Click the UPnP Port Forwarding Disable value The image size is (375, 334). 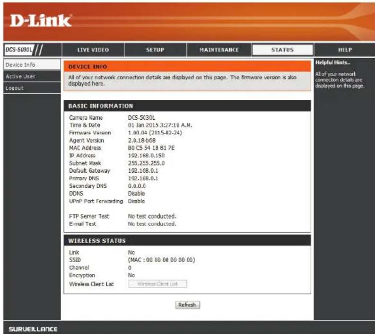(136, 201)
